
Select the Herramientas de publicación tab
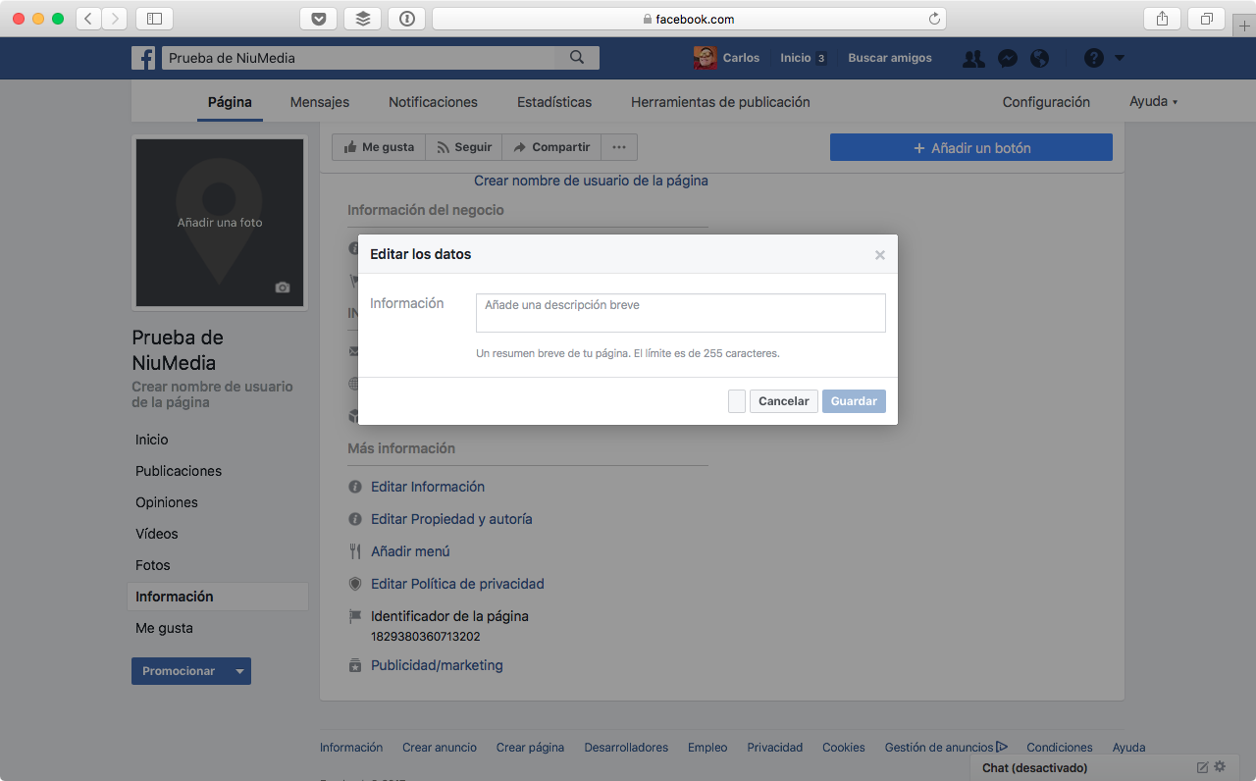pyautogui.click(x=720, y=102)
